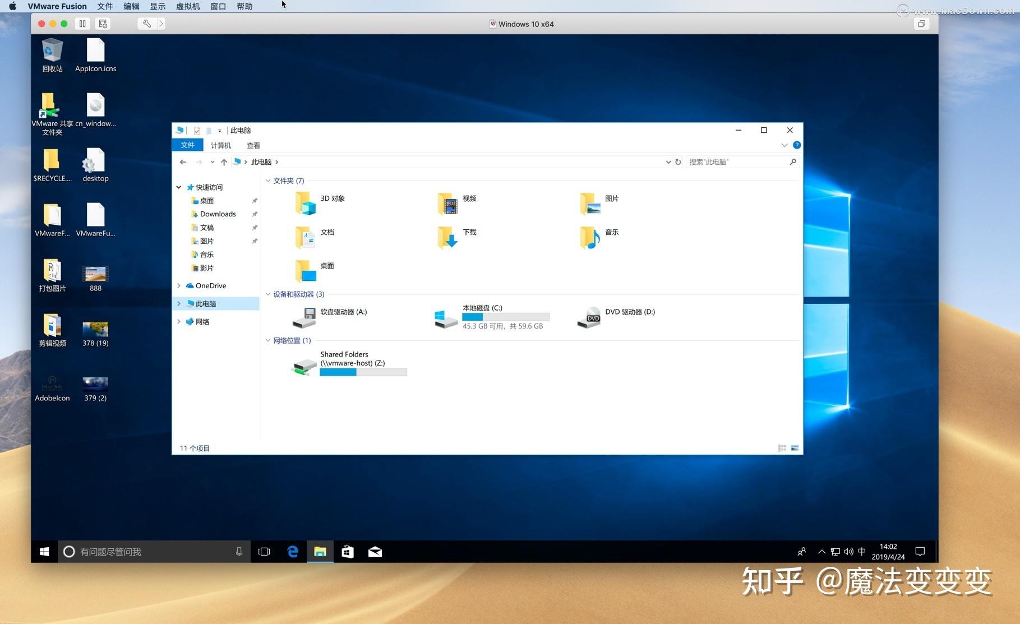
Task: Click the VMware snapshot toolbar button
Action: (103, 24)
